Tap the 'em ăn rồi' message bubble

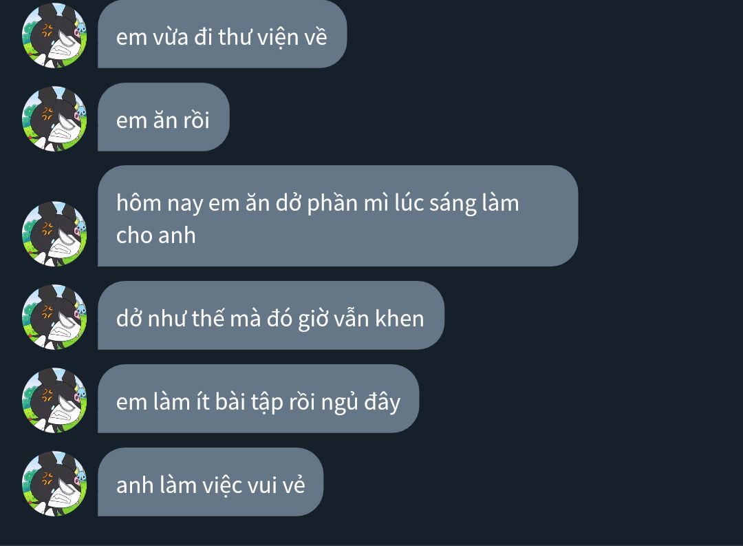(x=164, y=117)
